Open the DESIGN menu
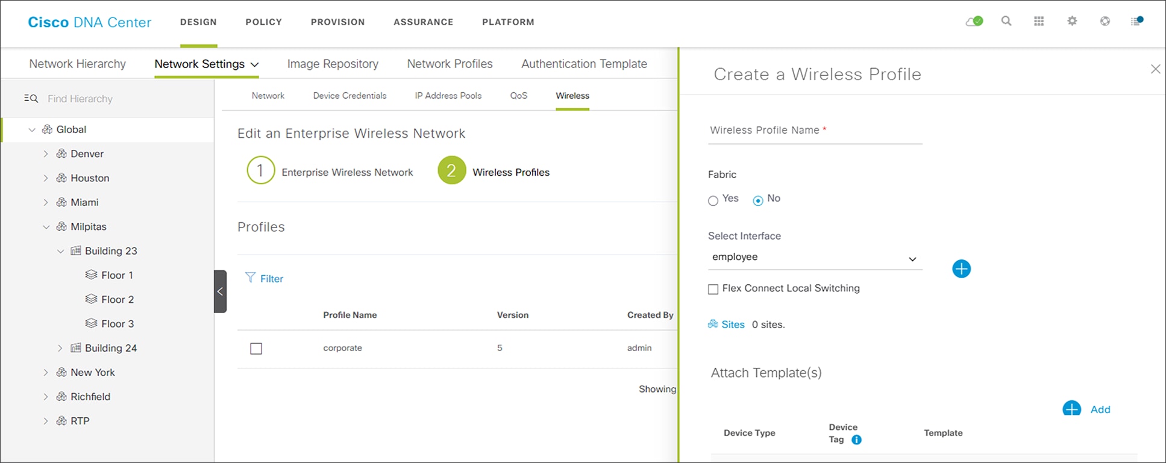Image resolution: width=1166 pixels, height=463 pixels. 198,22
